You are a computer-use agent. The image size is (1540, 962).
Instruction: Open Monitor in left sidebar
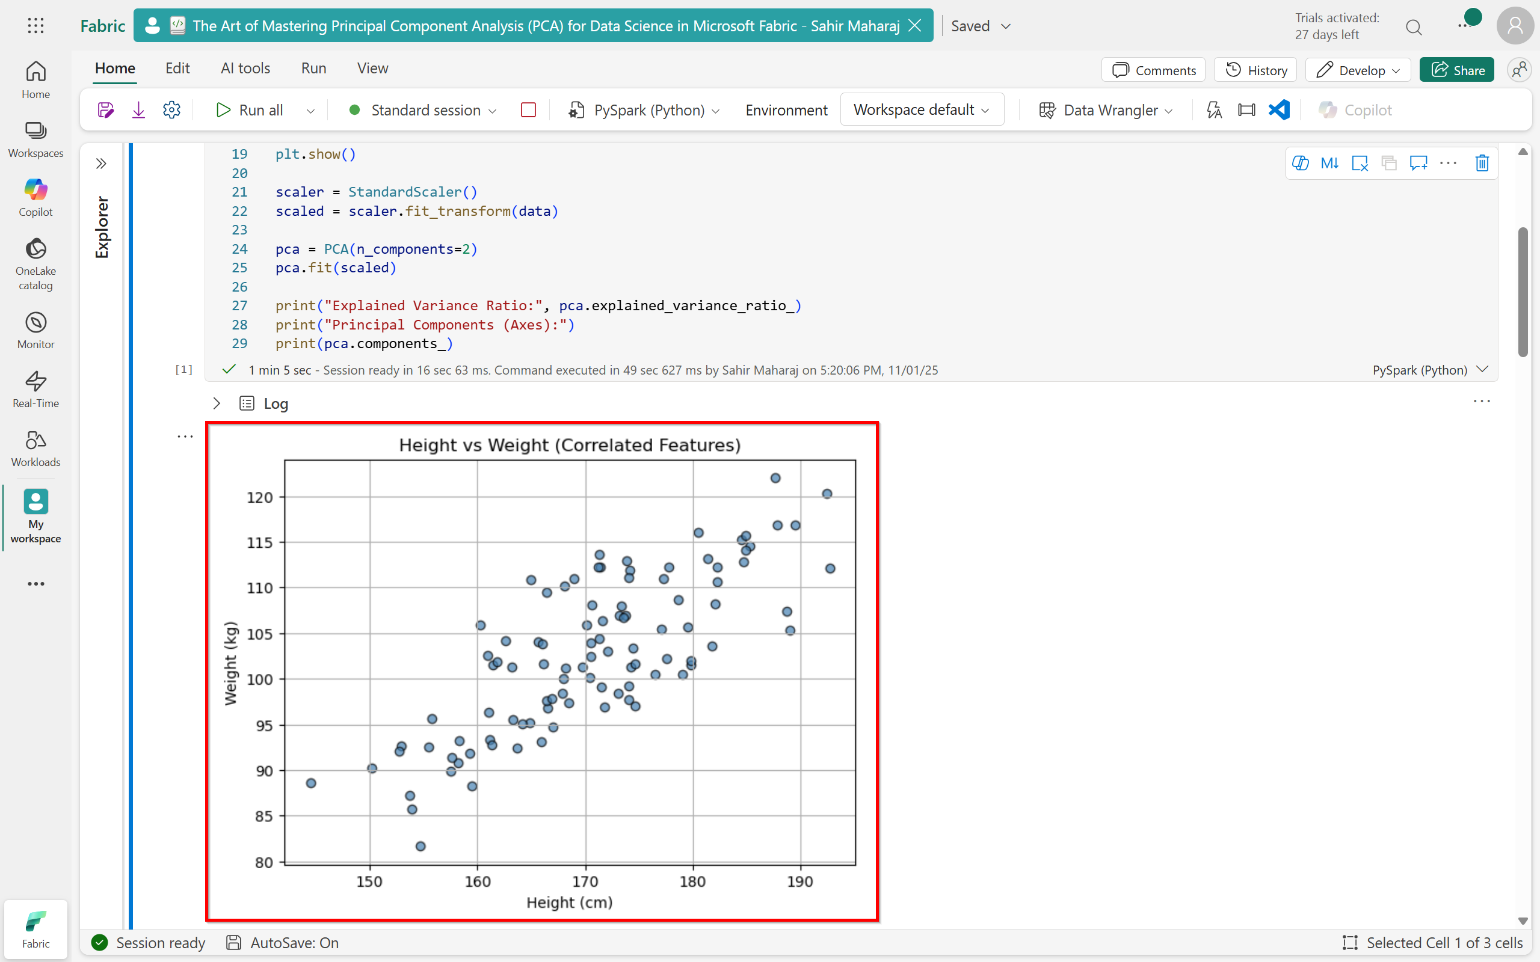(x=35, y=331)
